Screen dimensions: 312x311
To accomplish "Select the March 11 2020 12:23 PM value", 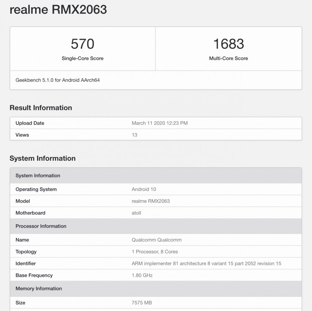I will pos(160,123).
